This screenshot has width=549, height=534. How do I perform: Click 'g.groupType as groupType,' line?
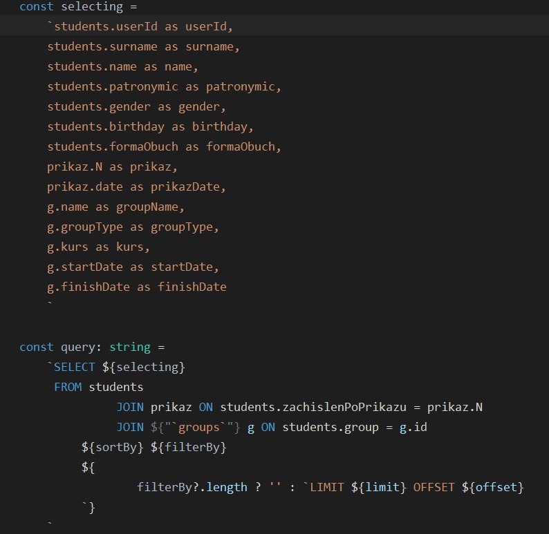tap(133, 227)
